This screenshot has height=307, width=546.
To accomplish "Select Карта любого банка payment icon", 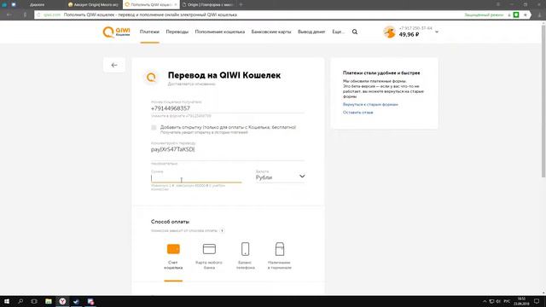I will pyautogui.click(x=209, y=249).
